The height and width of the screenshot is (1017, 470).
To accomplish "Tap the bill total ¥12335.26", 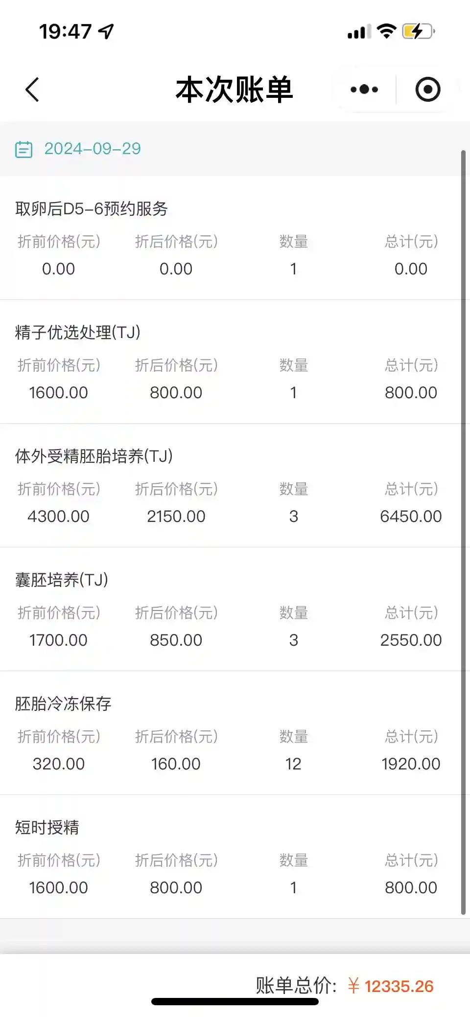I will [391, 986].
